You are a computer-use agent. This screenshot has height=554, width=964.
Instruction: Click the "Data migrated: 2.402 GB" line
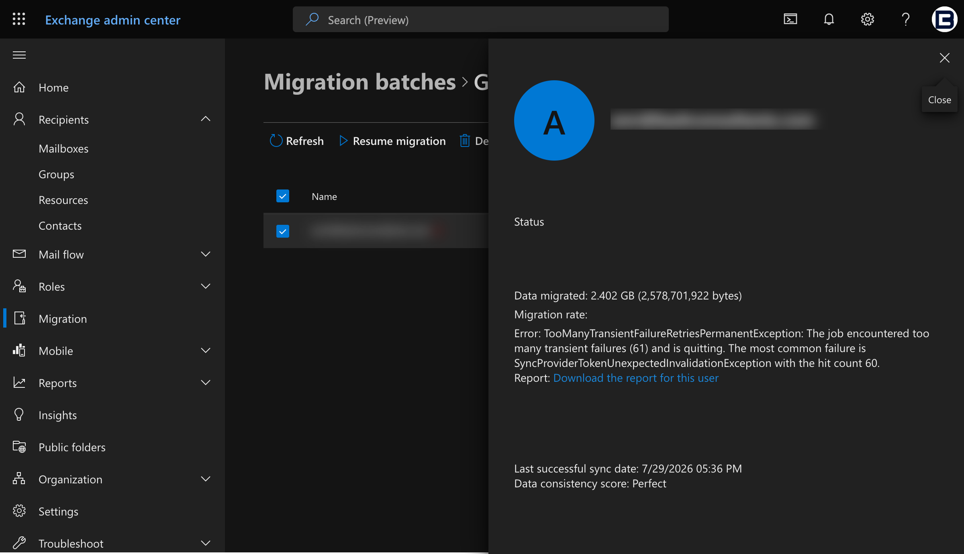click(x=628, y=295)
